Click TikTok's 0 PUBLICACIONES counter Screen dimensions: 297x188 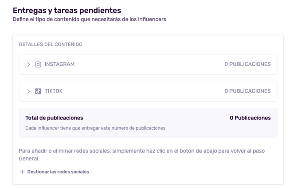247,91
